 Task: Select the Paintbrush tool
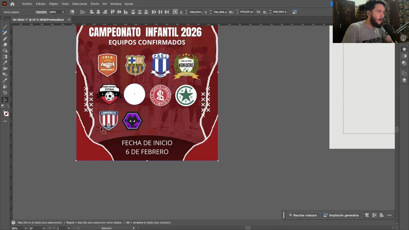click(5, 33)
